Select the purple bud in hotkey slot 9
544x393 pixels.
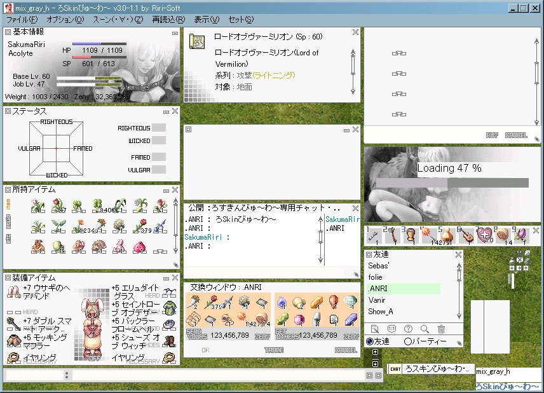521,235
